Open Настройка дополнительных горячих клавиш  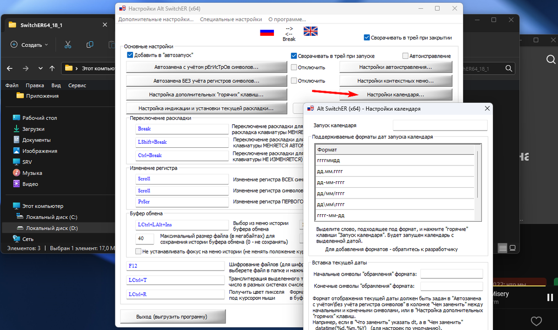click(206, 95)
